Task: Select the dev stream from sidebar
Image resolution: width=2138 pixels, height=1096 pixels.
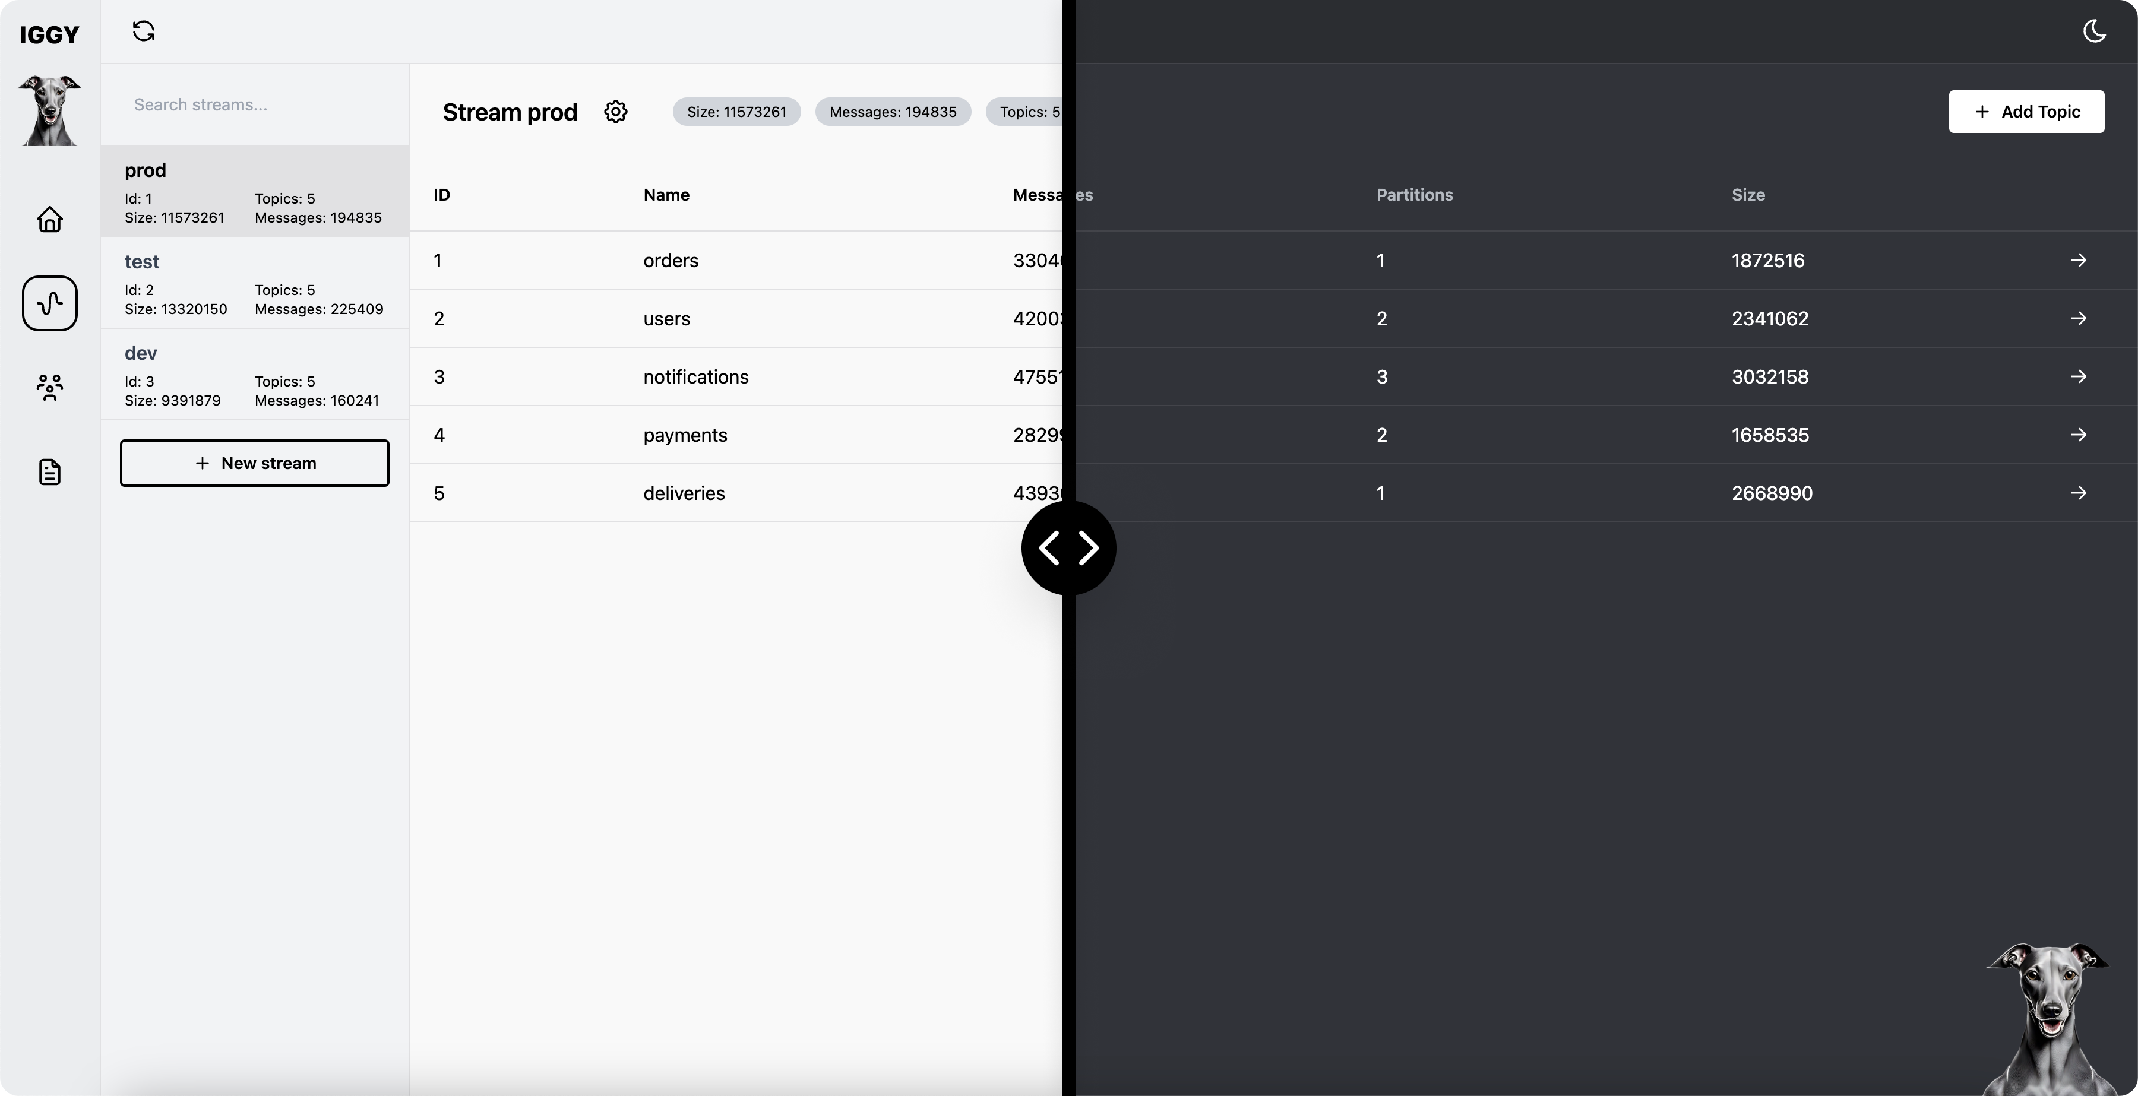Action: [x=255, y=376]
